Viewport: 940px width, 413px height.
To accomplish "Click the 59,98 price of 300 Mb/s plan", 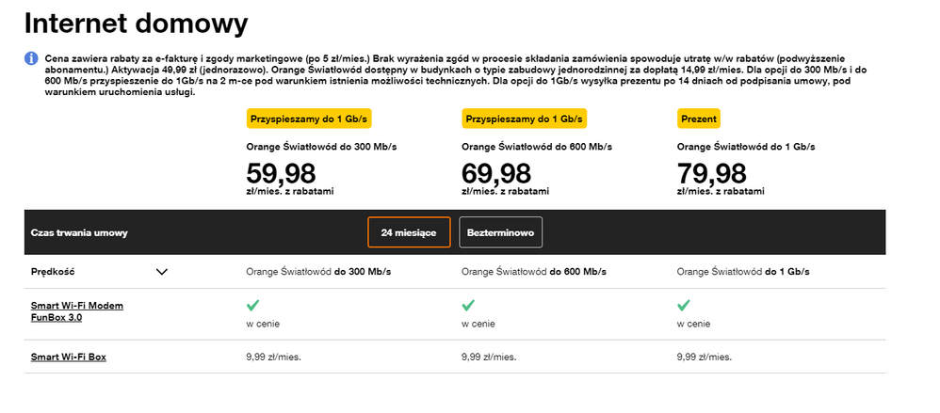I will pyautogui.click(x=281, y=173).
